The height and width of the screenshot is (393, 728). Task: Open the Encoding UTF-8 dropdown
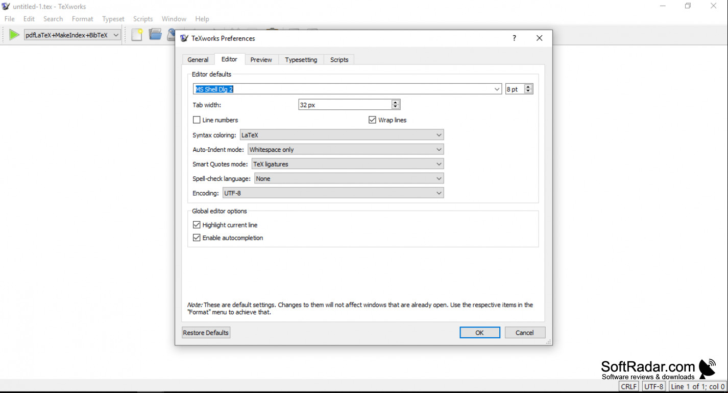pyautogui.click(x=333, y=193)
